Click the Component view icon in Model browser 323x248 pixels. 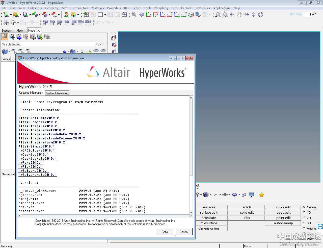[x=19, y=37]
